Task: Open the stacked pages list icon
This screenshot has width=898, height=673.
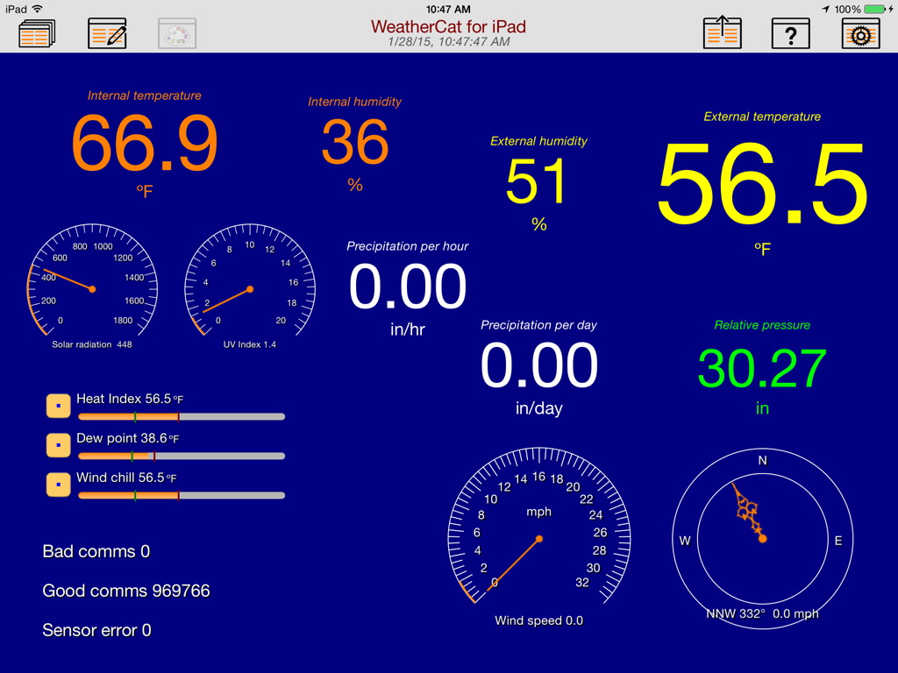Action: pos(37,33)
